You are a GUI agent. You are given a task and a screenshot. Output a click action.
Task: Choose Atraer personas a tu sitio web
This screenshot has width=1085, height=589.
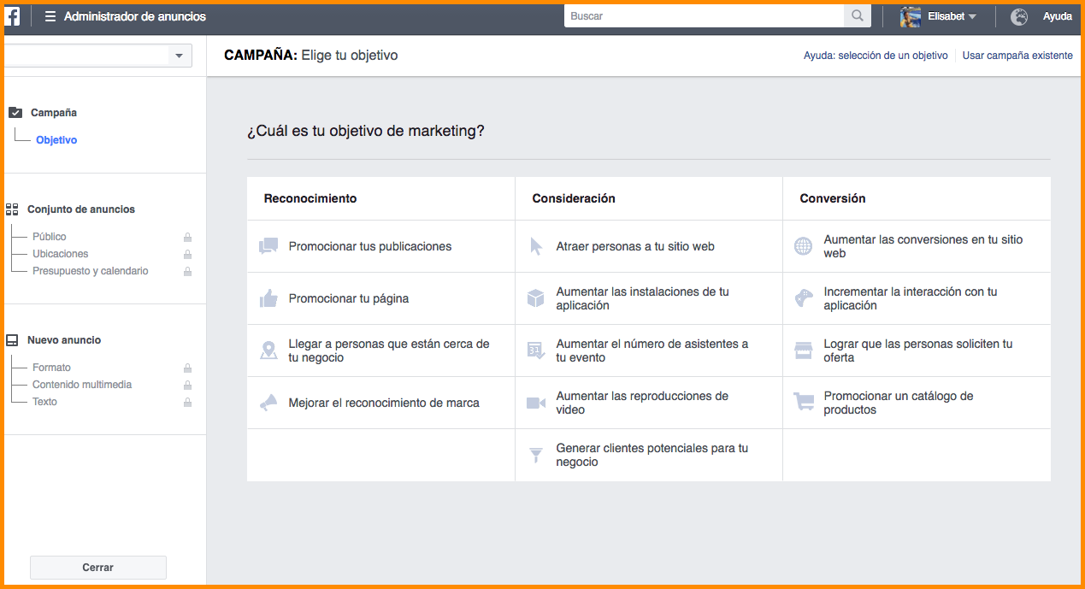coord(634,246)
